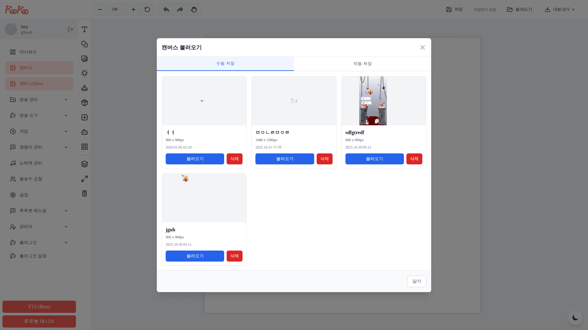The width and height of the screenshot is (588, 330).
Task: Click the trash can tool icon
Action: click(85, 193)
